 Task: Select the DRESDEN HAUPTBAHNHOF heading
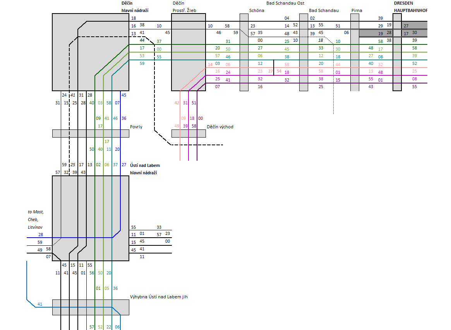pyautogui.click(x=410, y=7)
